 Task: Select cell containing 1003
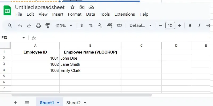coord(35,70)
